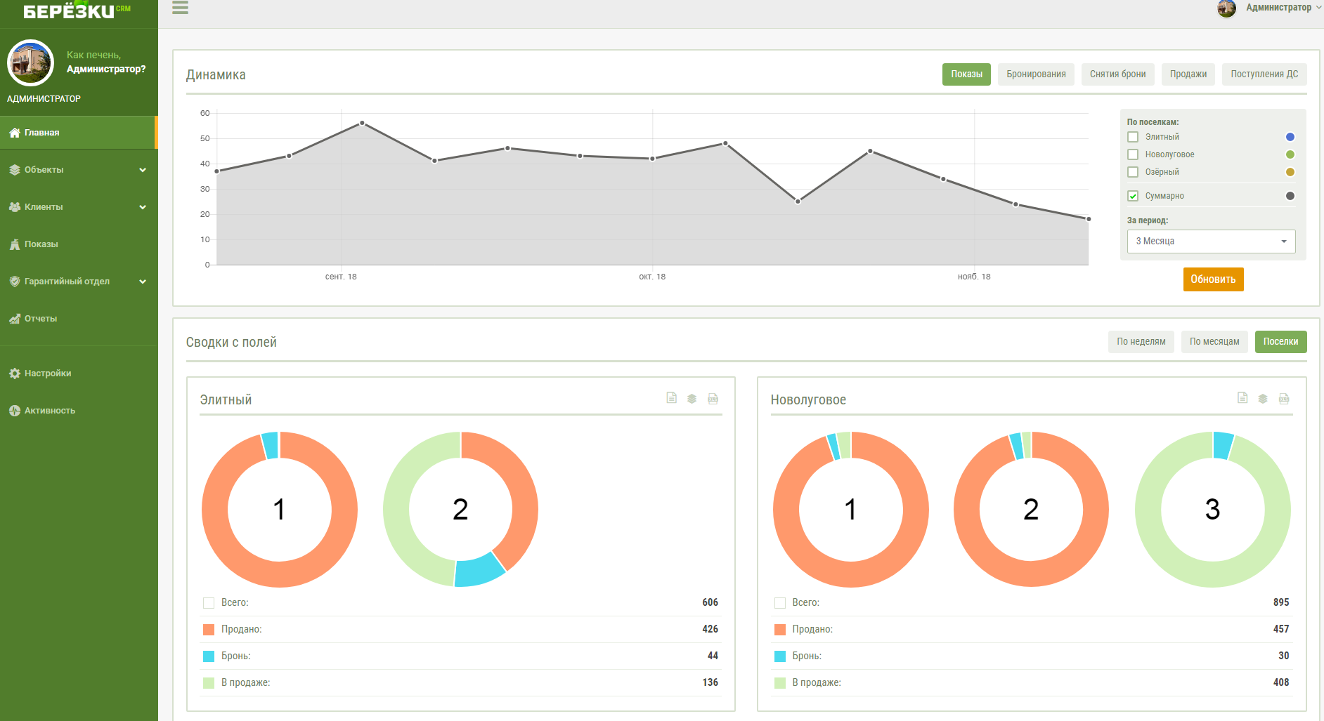The height and width of the screenshot is (721, 1324).
Task: Open the Показы sidebar item
Action: click(78, 244)
